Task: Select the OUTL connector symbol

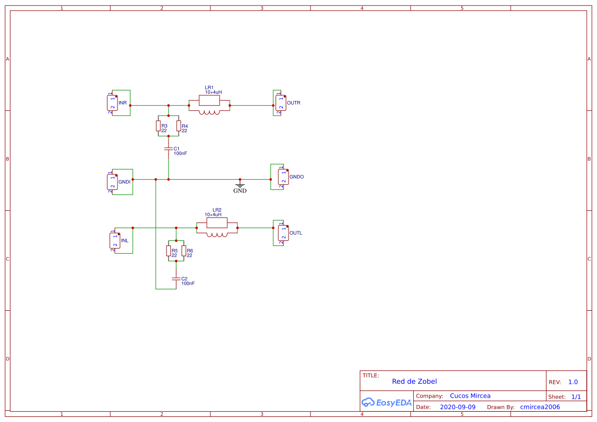Action: click(x=283, y=233)
